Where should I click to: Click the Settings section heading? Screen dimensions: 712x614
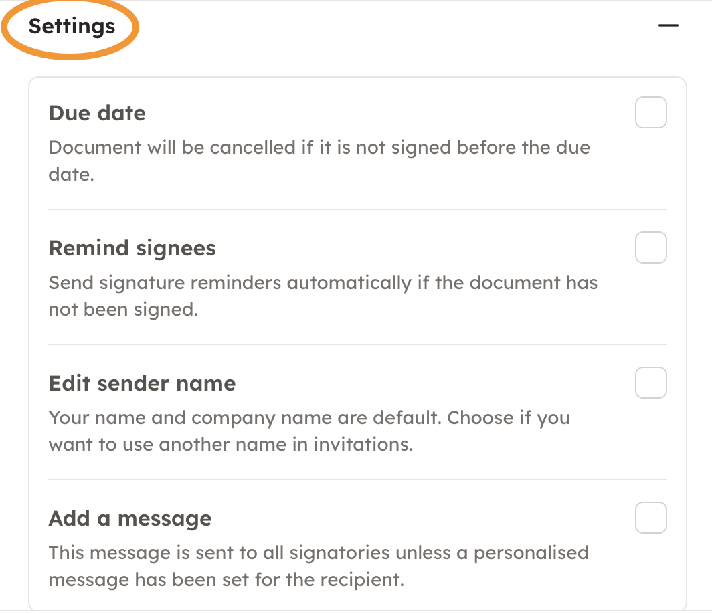(72, 27)
